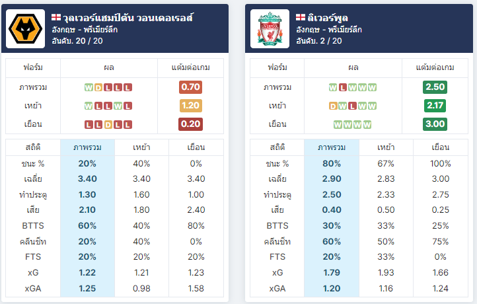Click Liverpool's overall ชนะ % value 80%
Screen dimensions: 477x304
(332, 164)
